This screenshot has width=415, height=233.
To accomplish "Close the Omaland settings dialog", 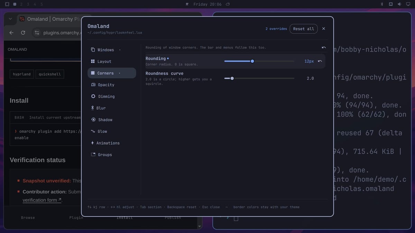I will (324, 29).
